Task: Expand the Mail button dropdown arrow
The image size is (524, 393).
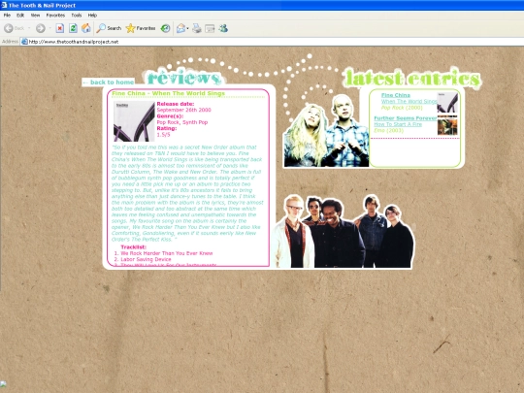Action: click(x=187, y=28)
